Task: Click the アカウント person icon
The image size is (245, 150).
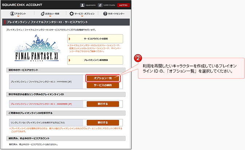Action: click(12, 13)
